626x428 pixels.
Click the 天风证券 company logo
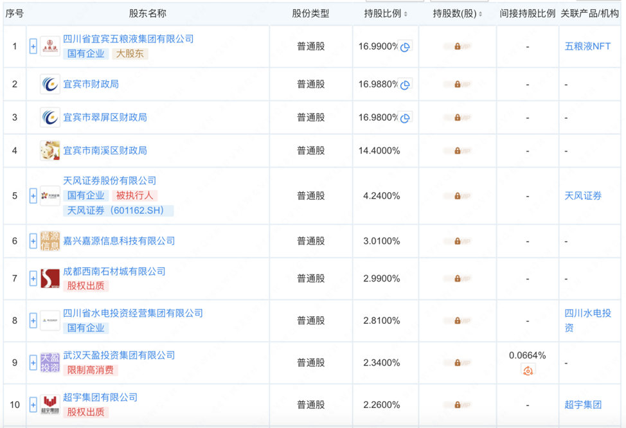tap(50, 195)
